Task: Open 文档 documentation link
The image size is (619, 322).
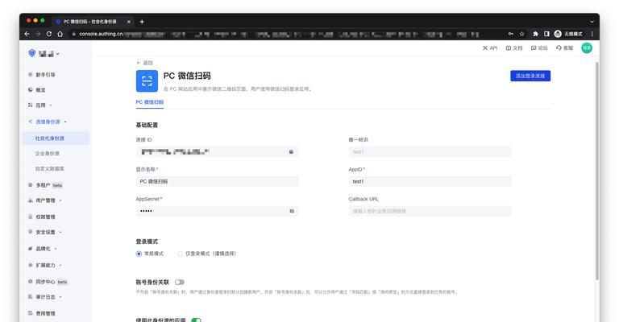Action: coord(514,48)
